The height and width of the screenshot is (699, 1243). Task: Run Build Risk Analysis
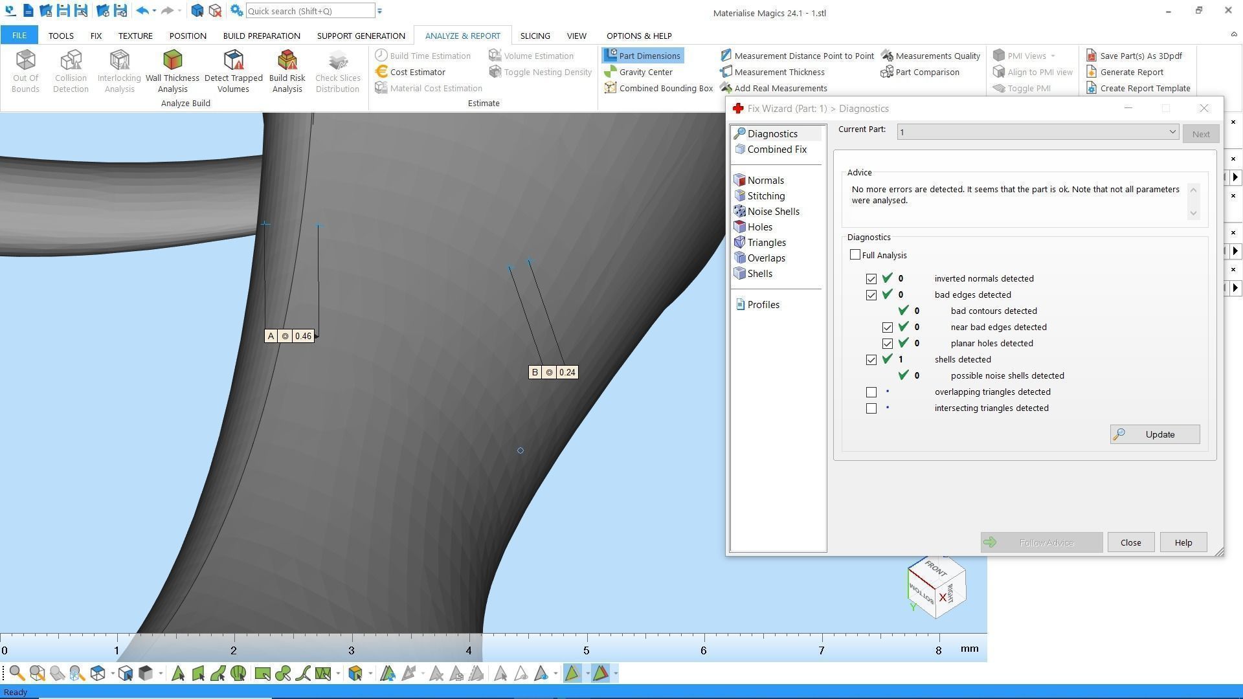(x=287, y=60)
